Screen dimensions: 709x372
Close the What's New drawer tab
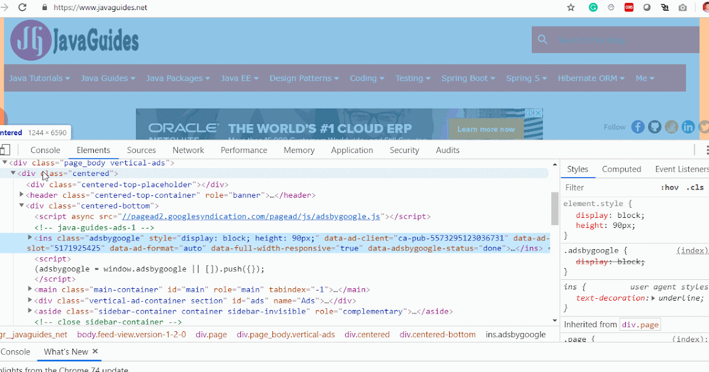click(x=95, y=351)
